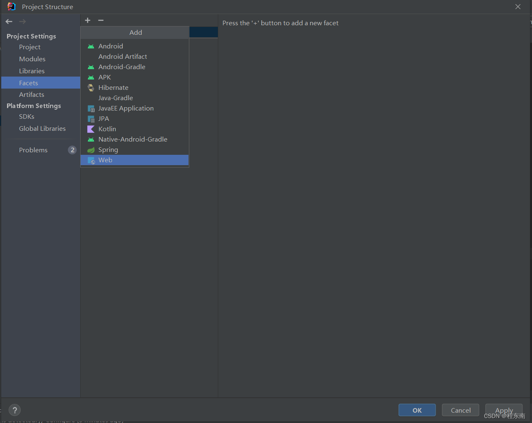
Task: Select Web facet in the Add menu
Action: pos(135,160)
